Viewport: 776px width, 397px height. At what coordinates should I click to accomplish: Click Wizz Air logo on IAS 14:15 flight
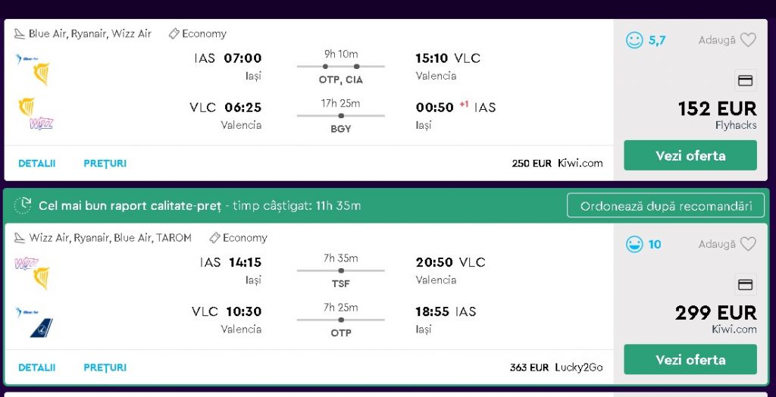tap(27, 263)
